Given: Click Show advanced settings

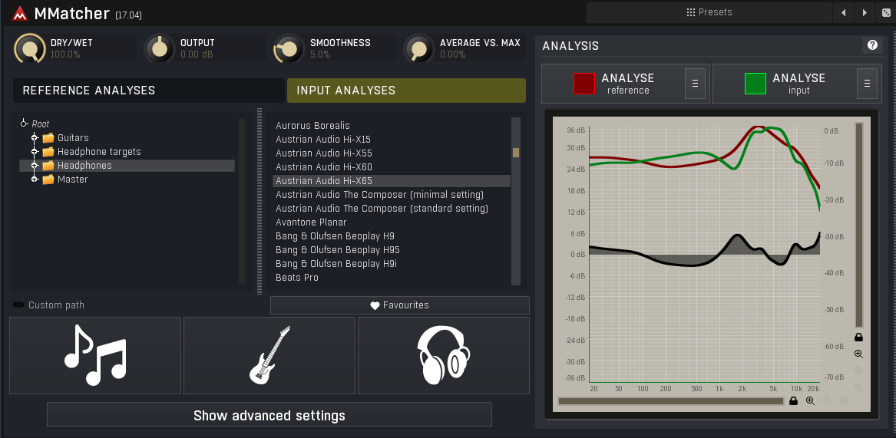Looking at the screenshot, I should pyautogui.click(x=269, y=414).
